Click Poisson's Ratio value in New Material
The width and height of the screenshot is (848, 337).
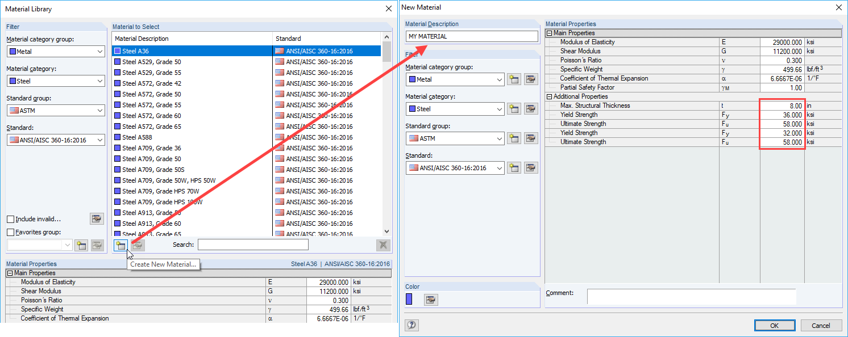[782, 60]
